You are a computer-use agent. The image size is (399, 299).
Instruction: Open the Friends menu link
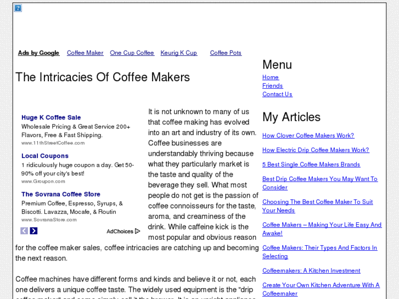point(272,86)
